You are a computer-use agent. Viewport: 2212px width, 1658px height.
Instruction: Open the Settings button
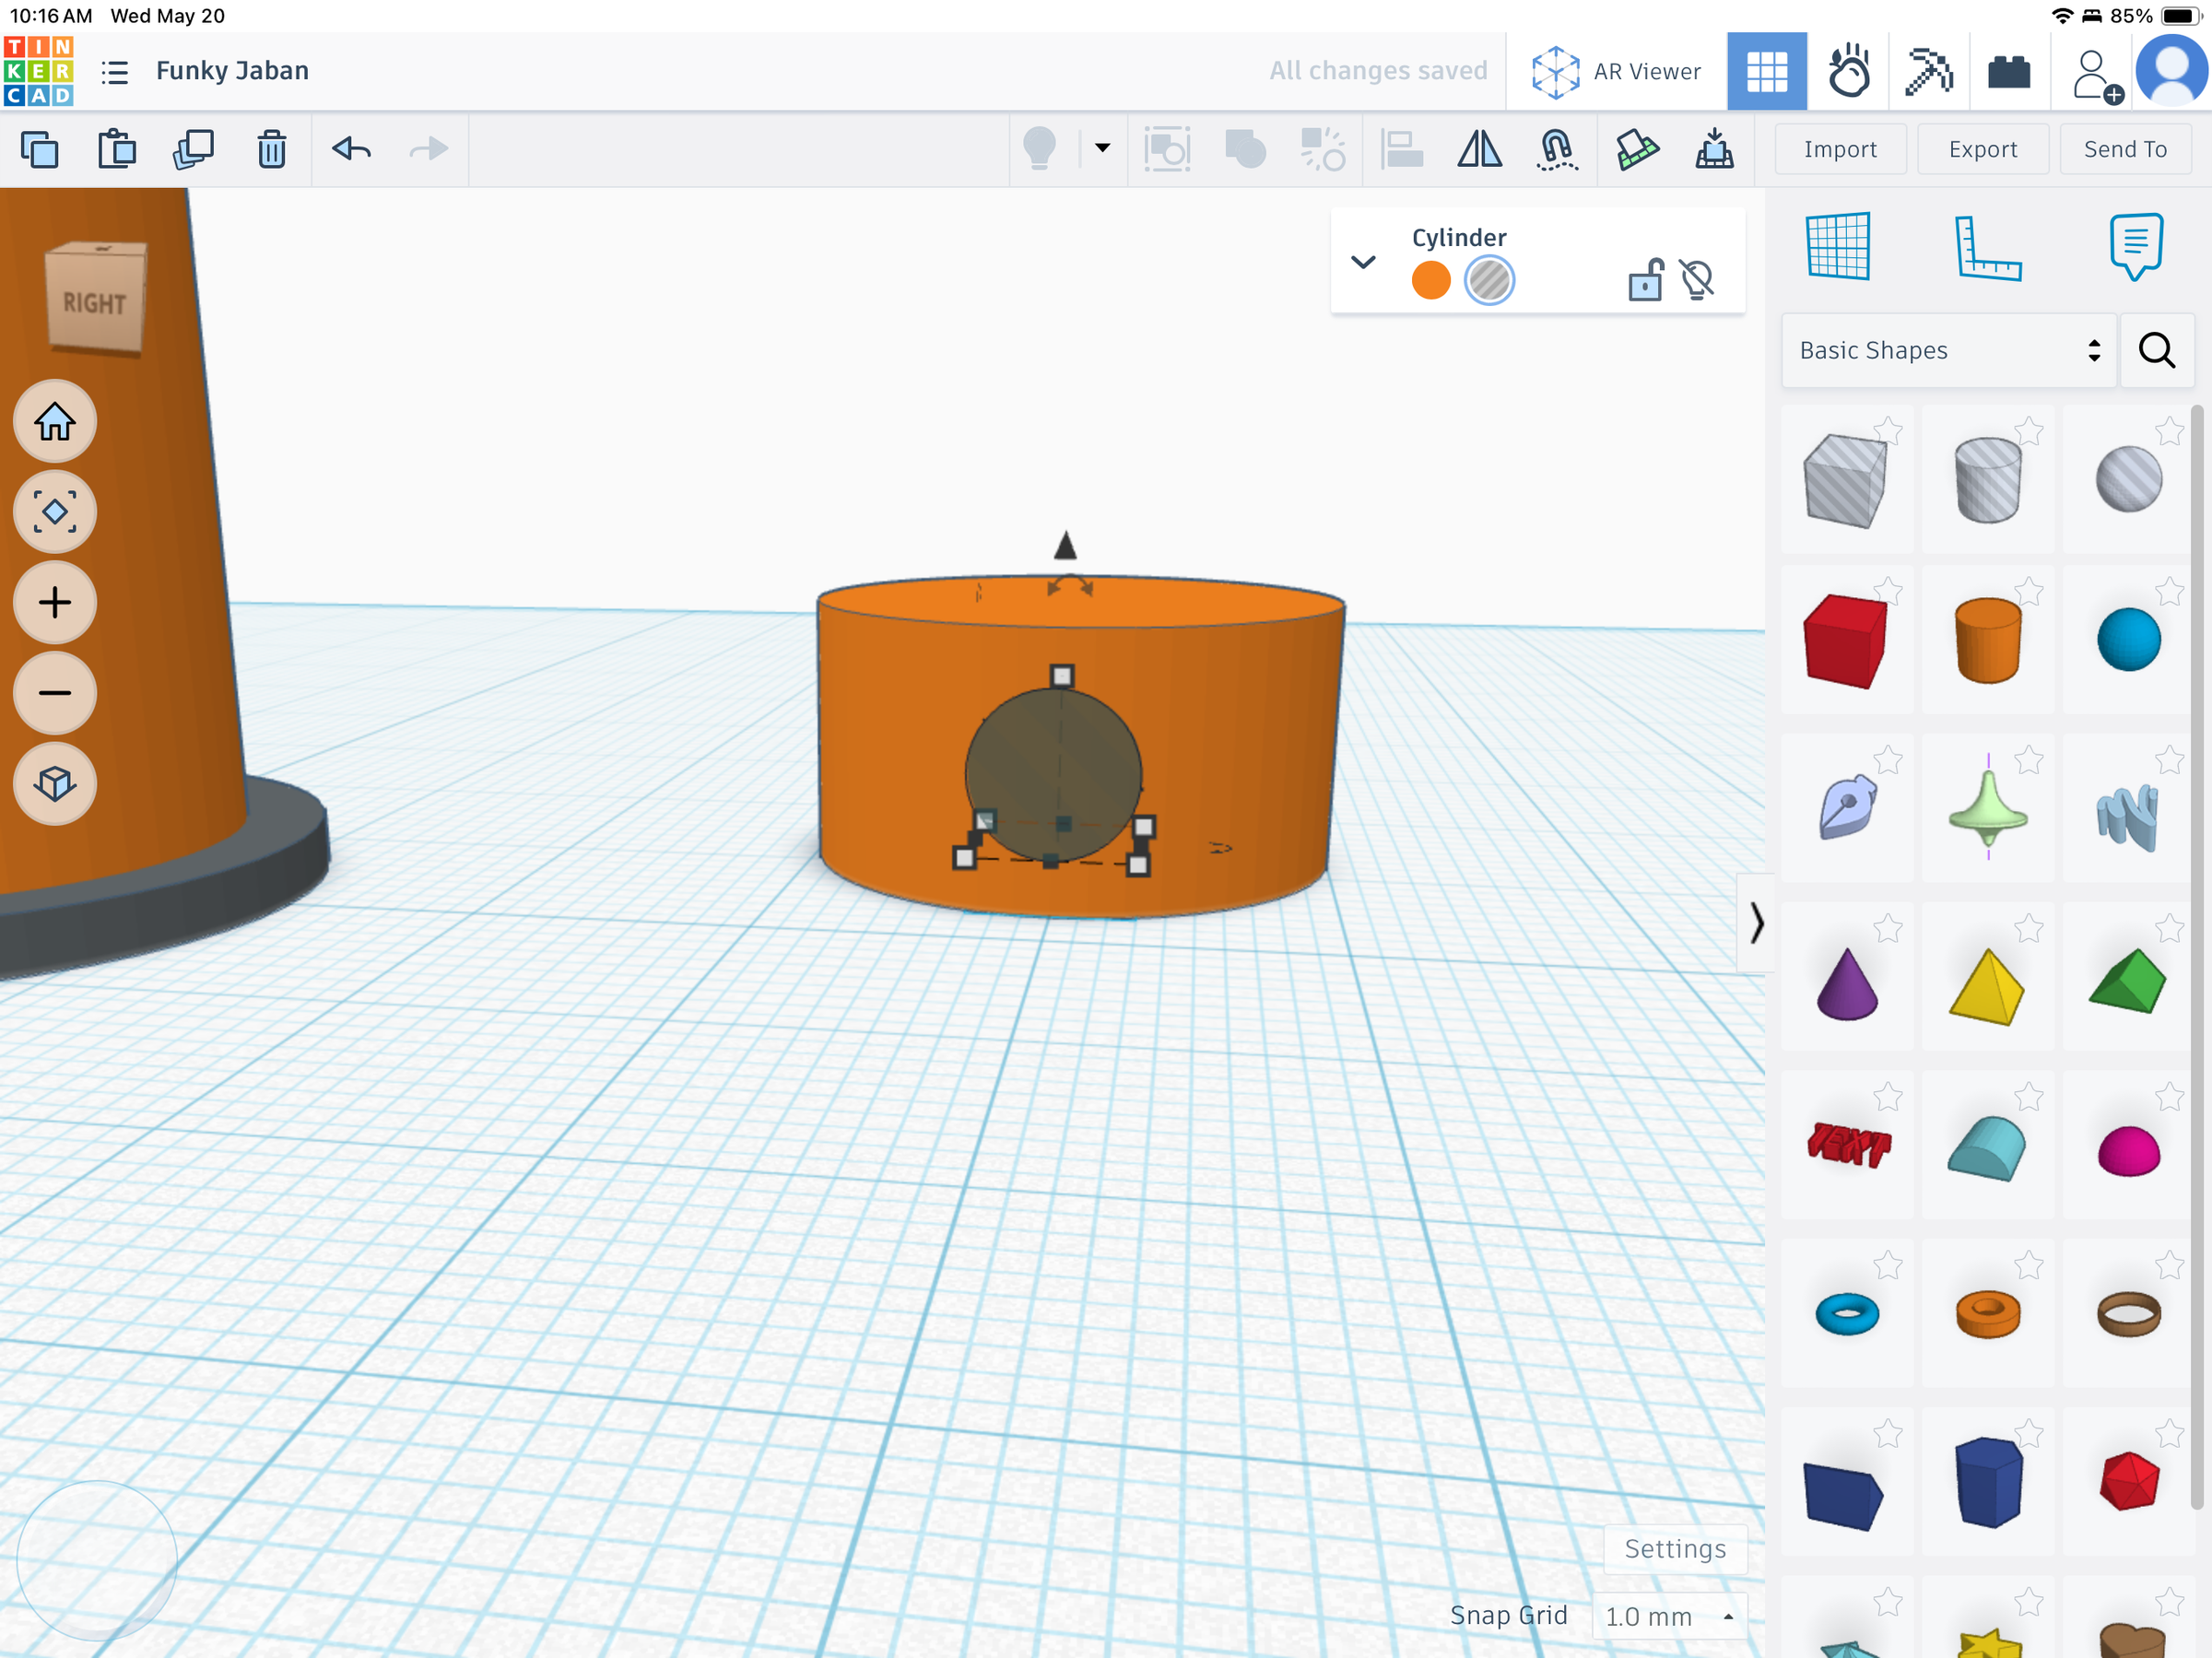coord(1674,1548)
